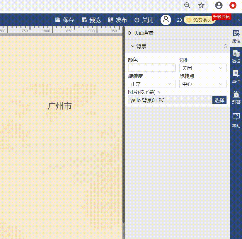Click the Close (关闭) power button
Screen dimensions: 242x239
point(144,20)
